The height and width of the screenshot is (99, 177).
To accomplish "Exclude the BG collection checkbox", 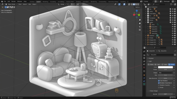I will point(170,9).
